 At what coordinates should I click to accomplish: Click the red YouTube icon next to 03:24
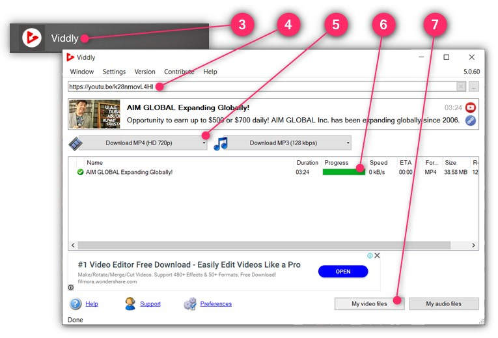(471, 107)
